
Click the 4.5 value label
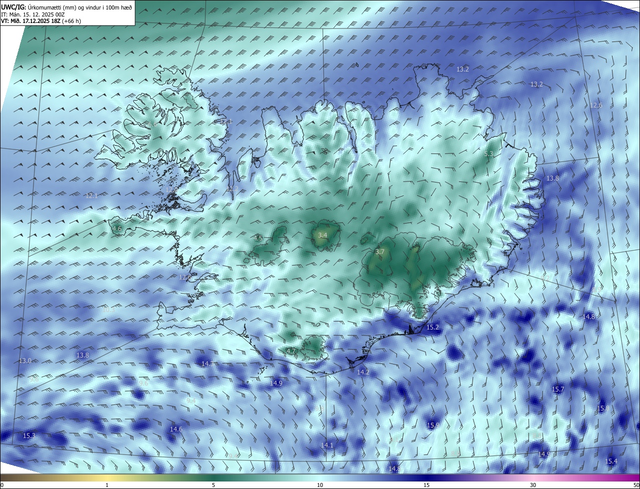[258, 238]
